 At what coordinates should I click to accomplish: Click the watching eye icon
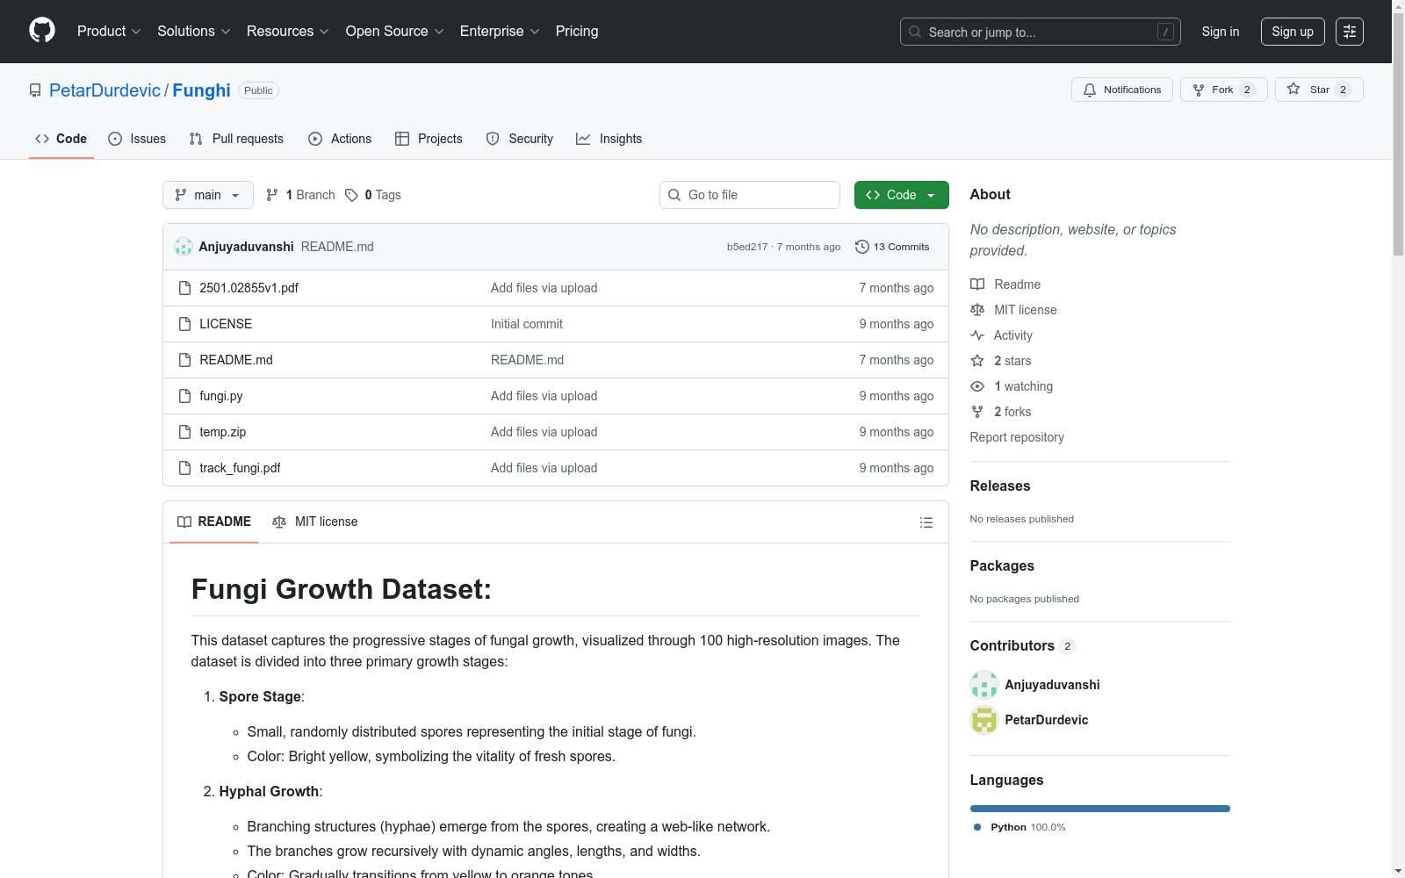[977, 386]
